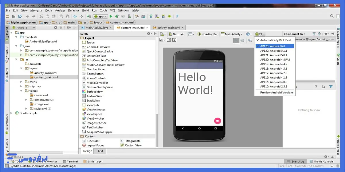Close the content_main.xml tab

click(147, 28)
